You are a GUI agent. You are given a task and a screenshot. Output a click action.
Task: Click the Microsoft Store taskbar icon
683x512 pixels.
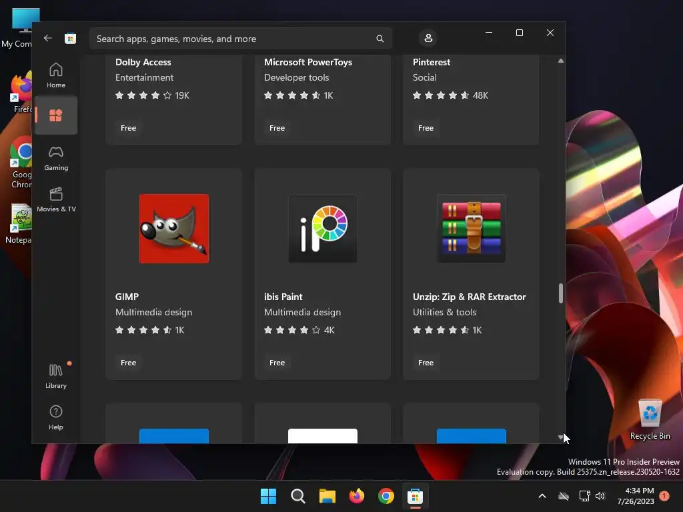click(x=415, y=496)
